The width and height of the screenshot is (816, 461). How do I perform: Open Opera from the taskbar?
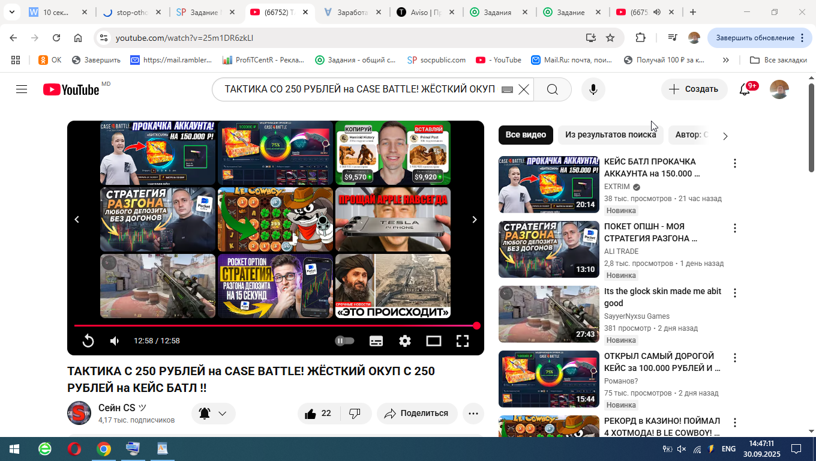tap(74, 449)
